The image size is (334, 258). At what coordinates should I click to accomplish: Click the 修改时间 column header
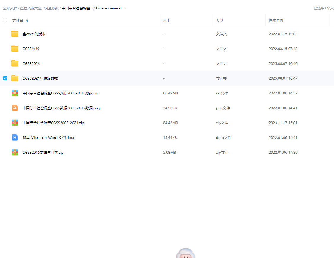click(276, 20)
